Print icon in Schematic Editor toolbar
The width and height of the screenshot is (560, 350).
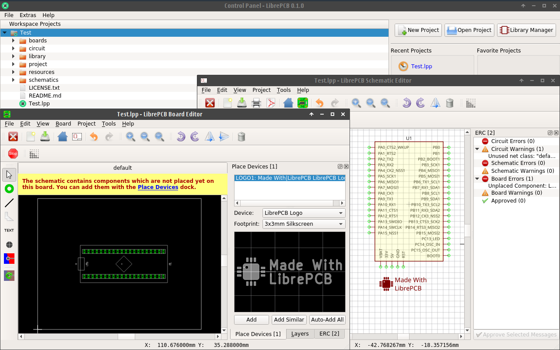click(256, 103)
